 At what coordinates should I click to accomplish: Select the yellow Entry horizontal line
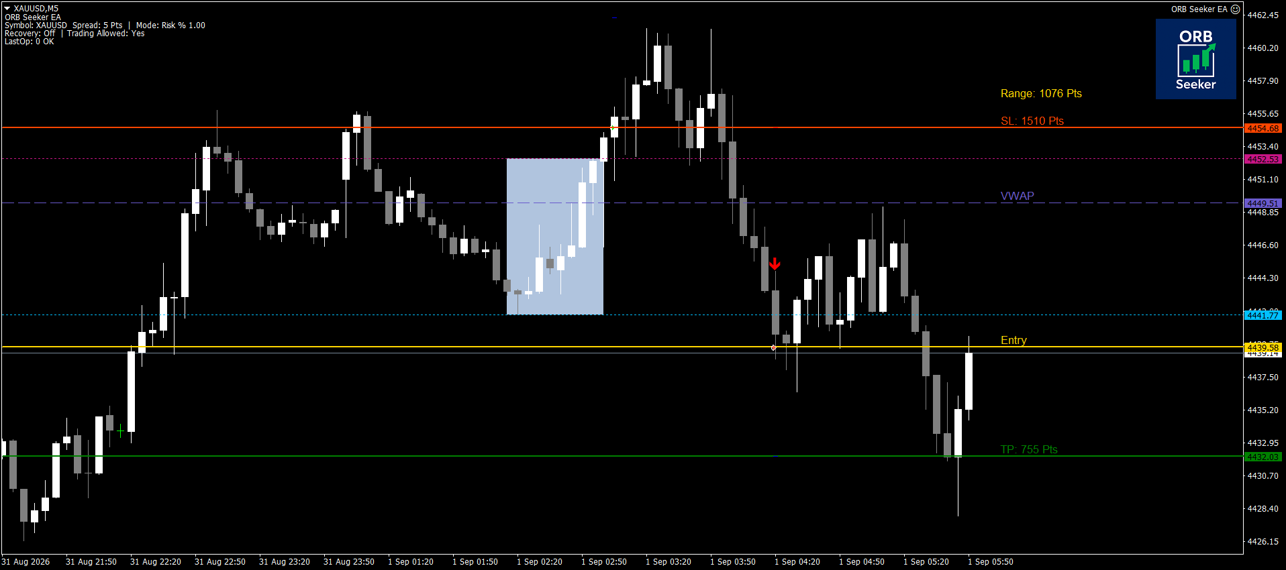click(x=622, y=347)
